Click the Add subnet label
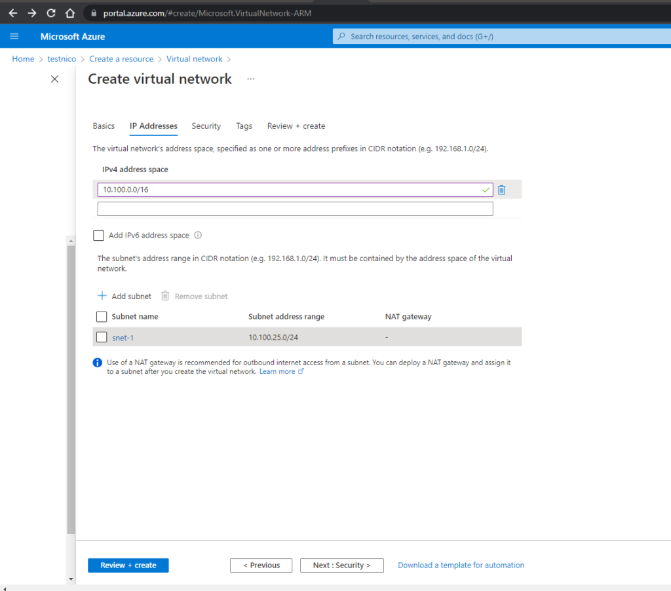671x591 pixels. 131,296
